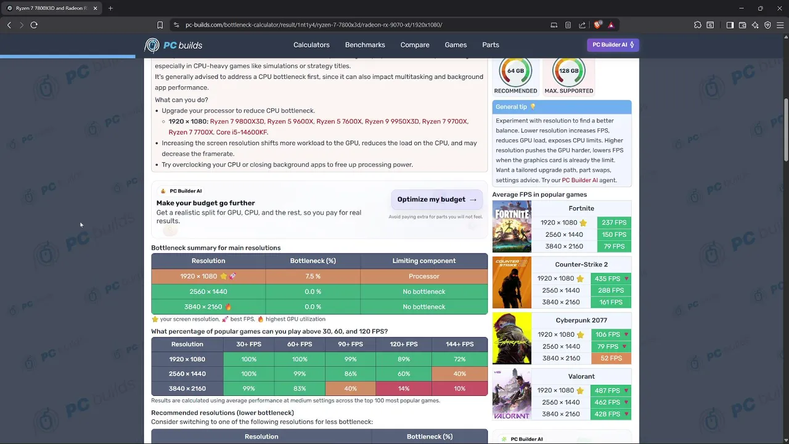The height and width of the screenshot is (444, 789).
Task: Toggle reader mode icon in address bar
Action: [x=568, y=25]
